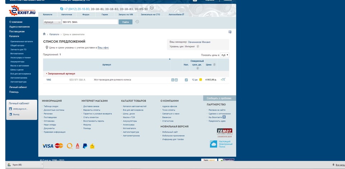Open Таблица скидок footer link

[51, 106]
